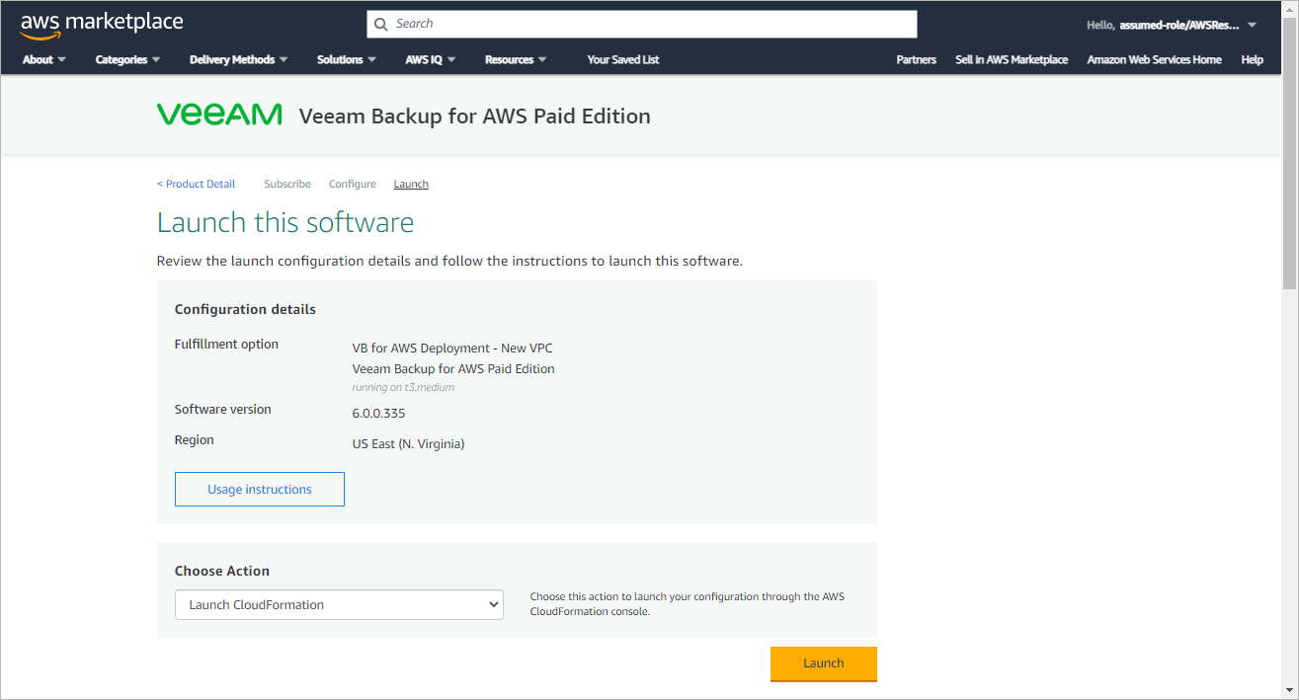This screenshot has width=1299, height=700.
Task: Focus the Search input field
Action: pos(642,24)
